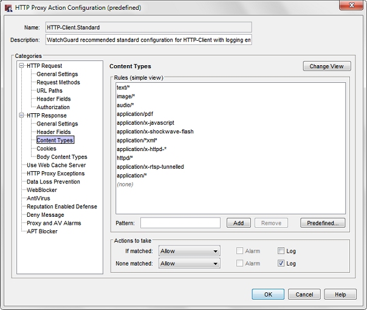Select the application/pdf rule in list

(x=134, y=114)
